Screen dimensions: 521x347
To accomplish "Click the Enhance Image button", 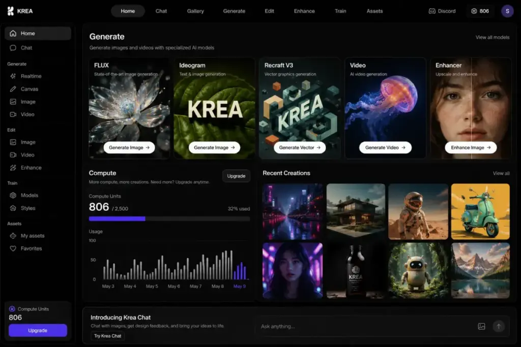I will click(471, 148).
